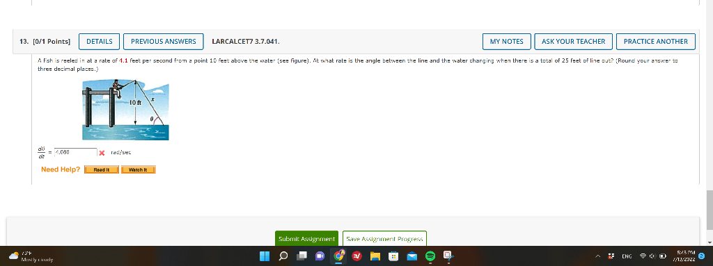The image size is (713, 266).
Task: Click the question code LARCALCET7 3.7.041.
Action: pos(246,41)
